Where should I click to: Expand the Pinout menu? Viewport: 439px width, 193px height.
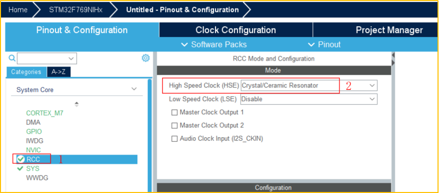(324, 44)
